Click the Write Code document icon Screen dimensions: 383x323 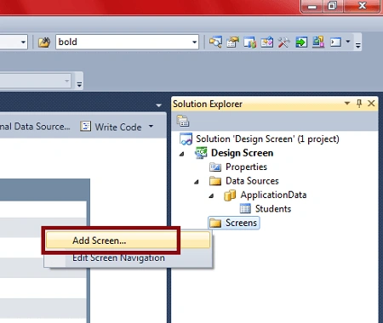(85, 127)
